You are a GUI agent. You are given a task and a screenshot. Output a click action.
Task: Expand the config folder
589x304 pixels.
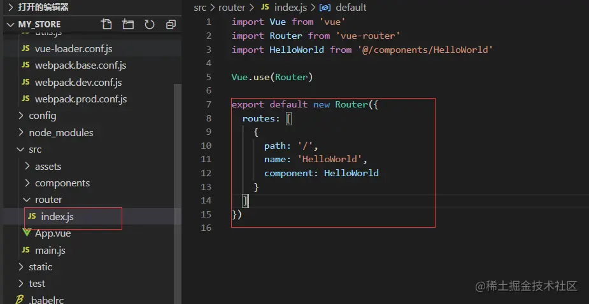20,116
